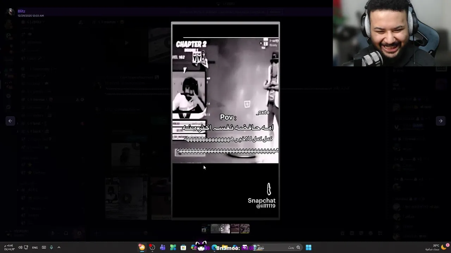Image resolution: width=451 pixels, height=253 pixels.
Task: Expand hidden system tray icons chevron
Action: (59, 247)
